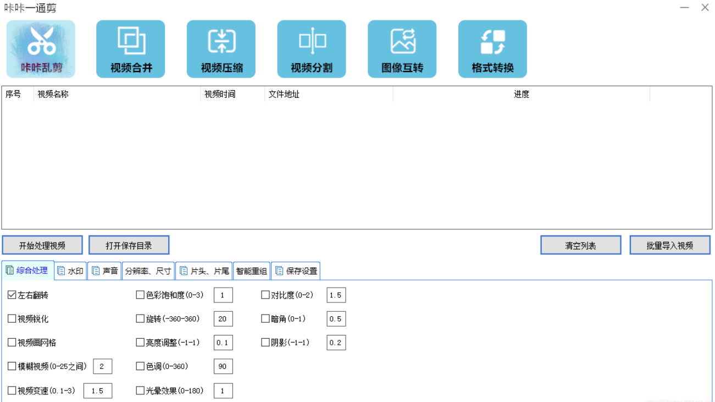
Task: Open the 图像互转 image conversion tool
Action: 402,48
